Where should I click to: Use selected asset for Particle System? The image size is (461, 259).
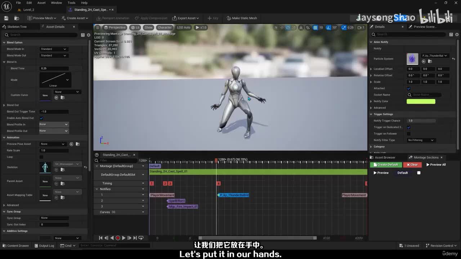point(424,62)
